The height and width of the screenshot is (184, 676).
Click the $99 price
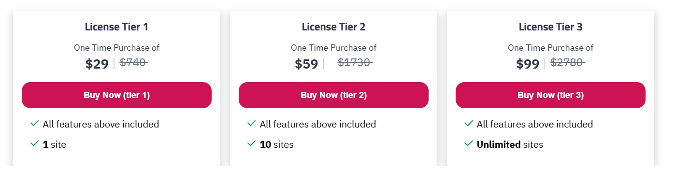[x=528, y=64]
